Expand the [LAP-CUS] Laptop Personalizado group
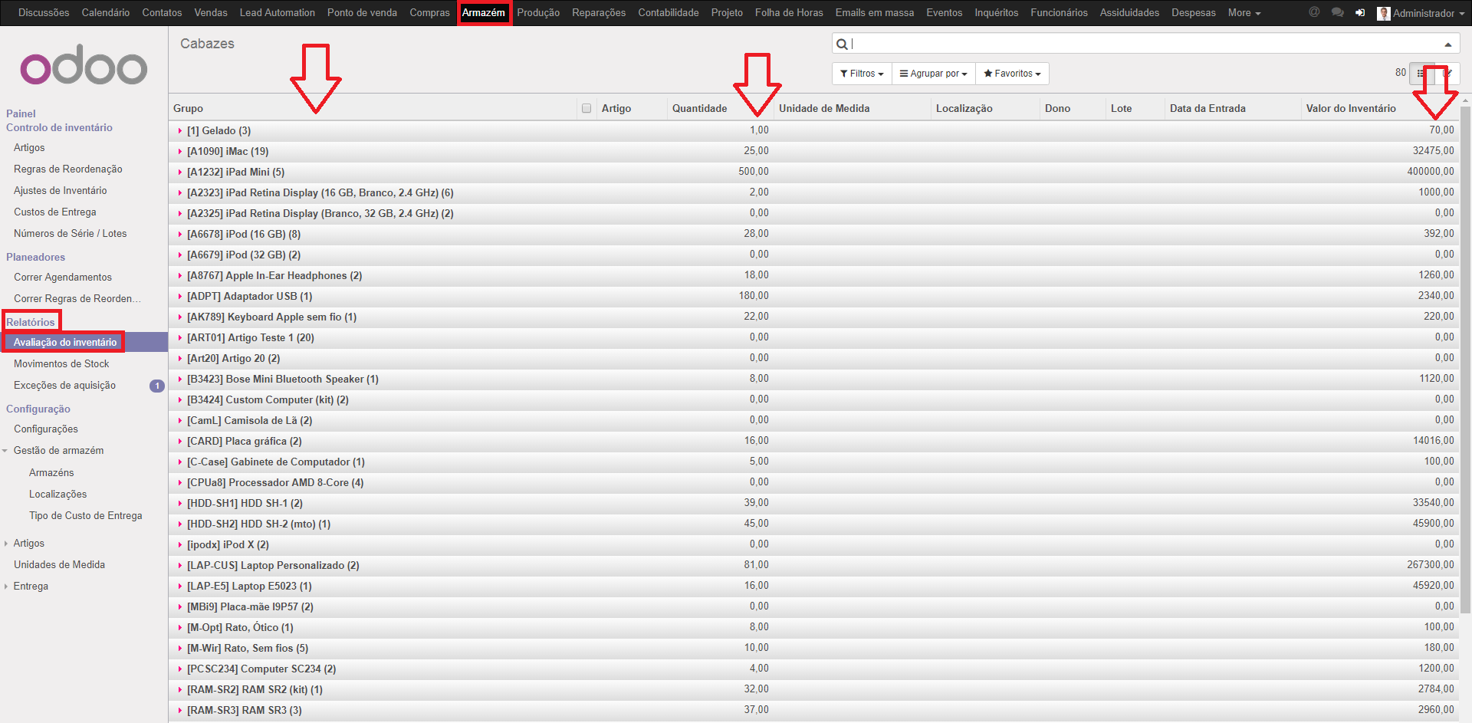The height and width of the screenshot is (723, 1472). (x=180, y=566)
